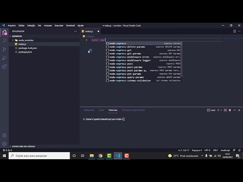Click the Windows taskbar search box
Screen dimensions: 243x182
click(39, 156)
